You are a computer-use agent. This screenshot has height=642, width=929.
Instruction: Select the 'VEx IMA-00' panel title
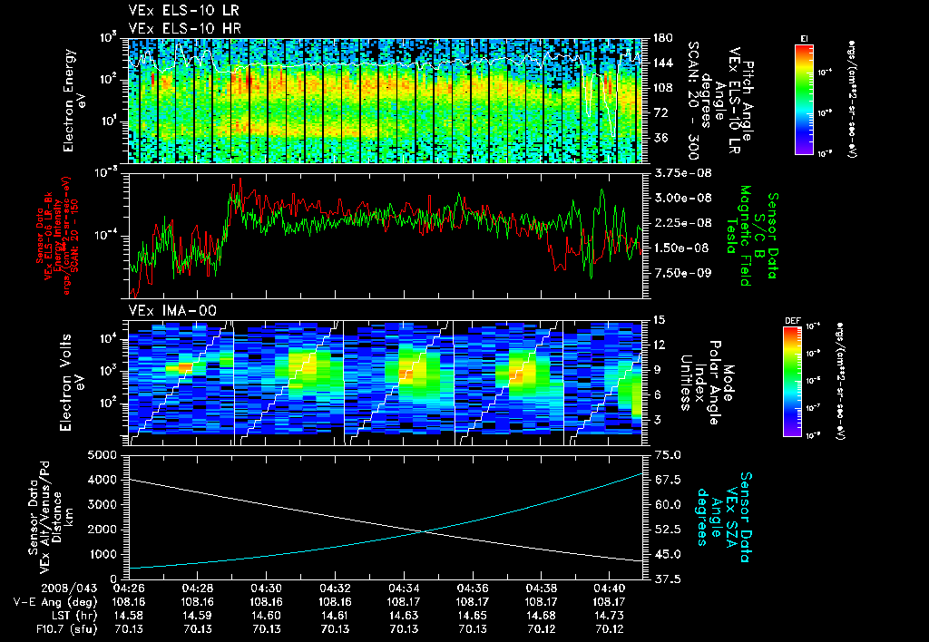(172, 310)
